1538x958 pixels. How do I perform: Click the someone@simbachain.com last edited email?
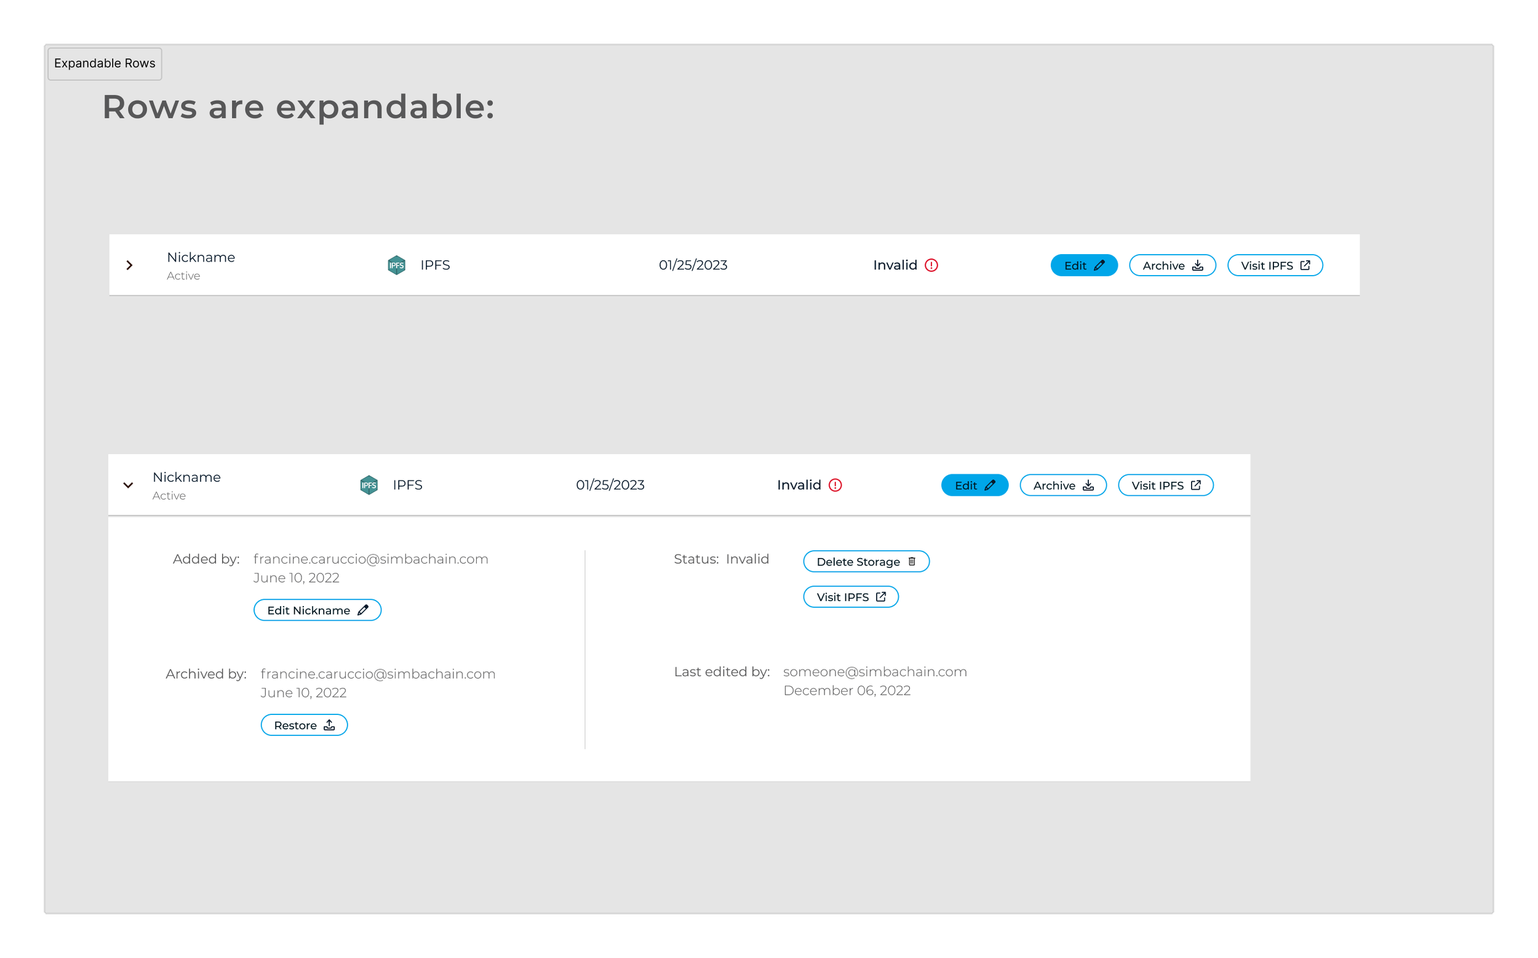[x=874, y=672]
